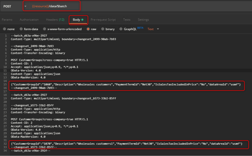Click line 10 Accept header text
The image size is (252, 156).
pyautogui.click(x=44, y=67)
